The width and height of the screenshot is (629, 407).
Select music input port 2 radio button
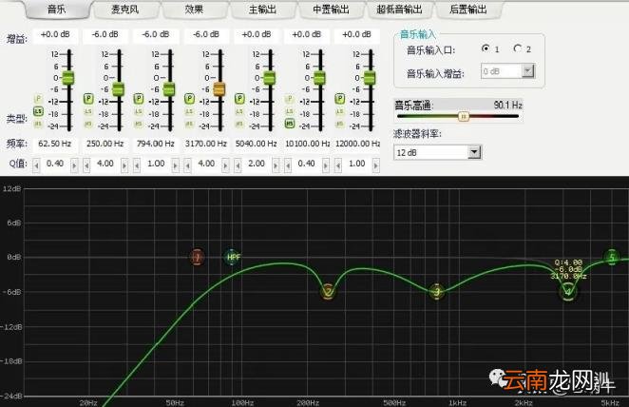pyautogui.click(x=518, y=48)
